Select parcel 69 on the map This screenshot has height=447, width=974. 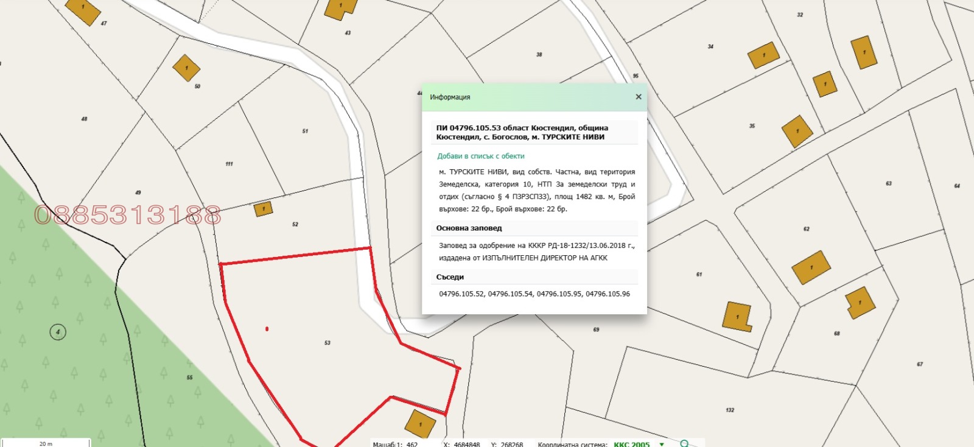tap(596, 329)
